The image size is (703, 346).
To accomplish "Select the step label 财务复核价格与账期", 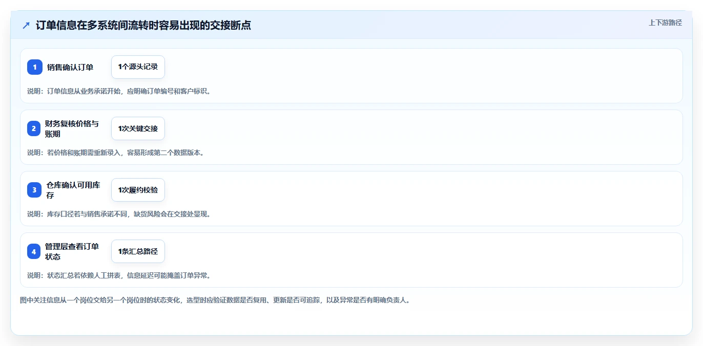I will pyautogui.click(x=72, y=128).
